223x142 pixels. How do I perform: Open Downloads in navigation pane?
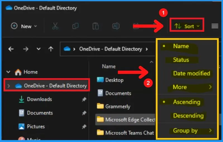[x=39, y=99]
